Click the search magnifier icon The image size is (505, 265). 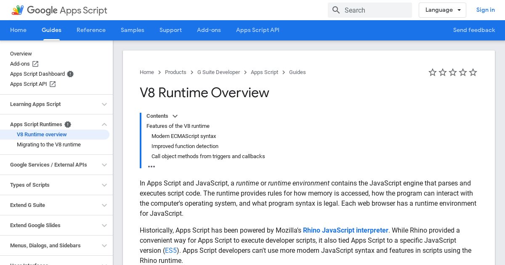click(x=336, y=10)
